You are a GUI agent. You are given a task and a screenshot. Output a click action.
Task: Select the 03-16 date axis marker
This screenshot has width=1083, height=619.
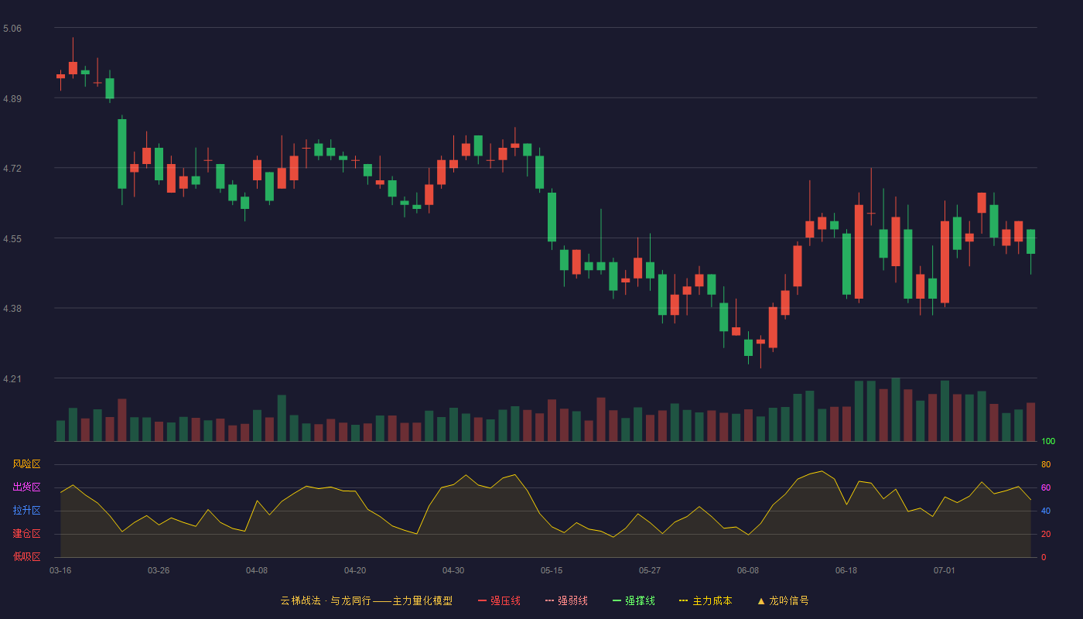tap(60, 570)
